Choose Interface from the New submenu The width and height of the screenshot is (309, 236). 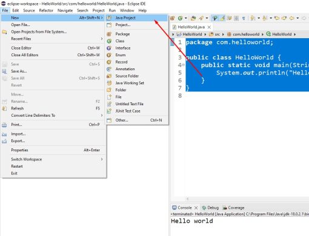[137, 48]
